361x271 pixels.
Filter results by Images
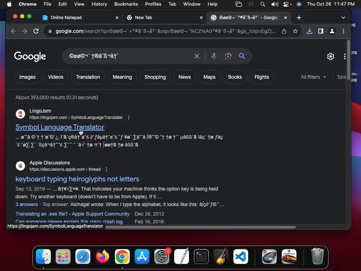tap(27, 77)
